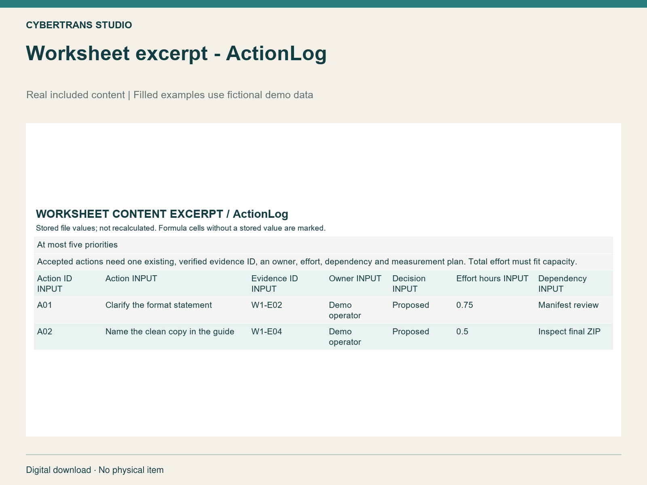
Task: Click the 'Accepted actions need one existing' rule row
Action: 323,262
